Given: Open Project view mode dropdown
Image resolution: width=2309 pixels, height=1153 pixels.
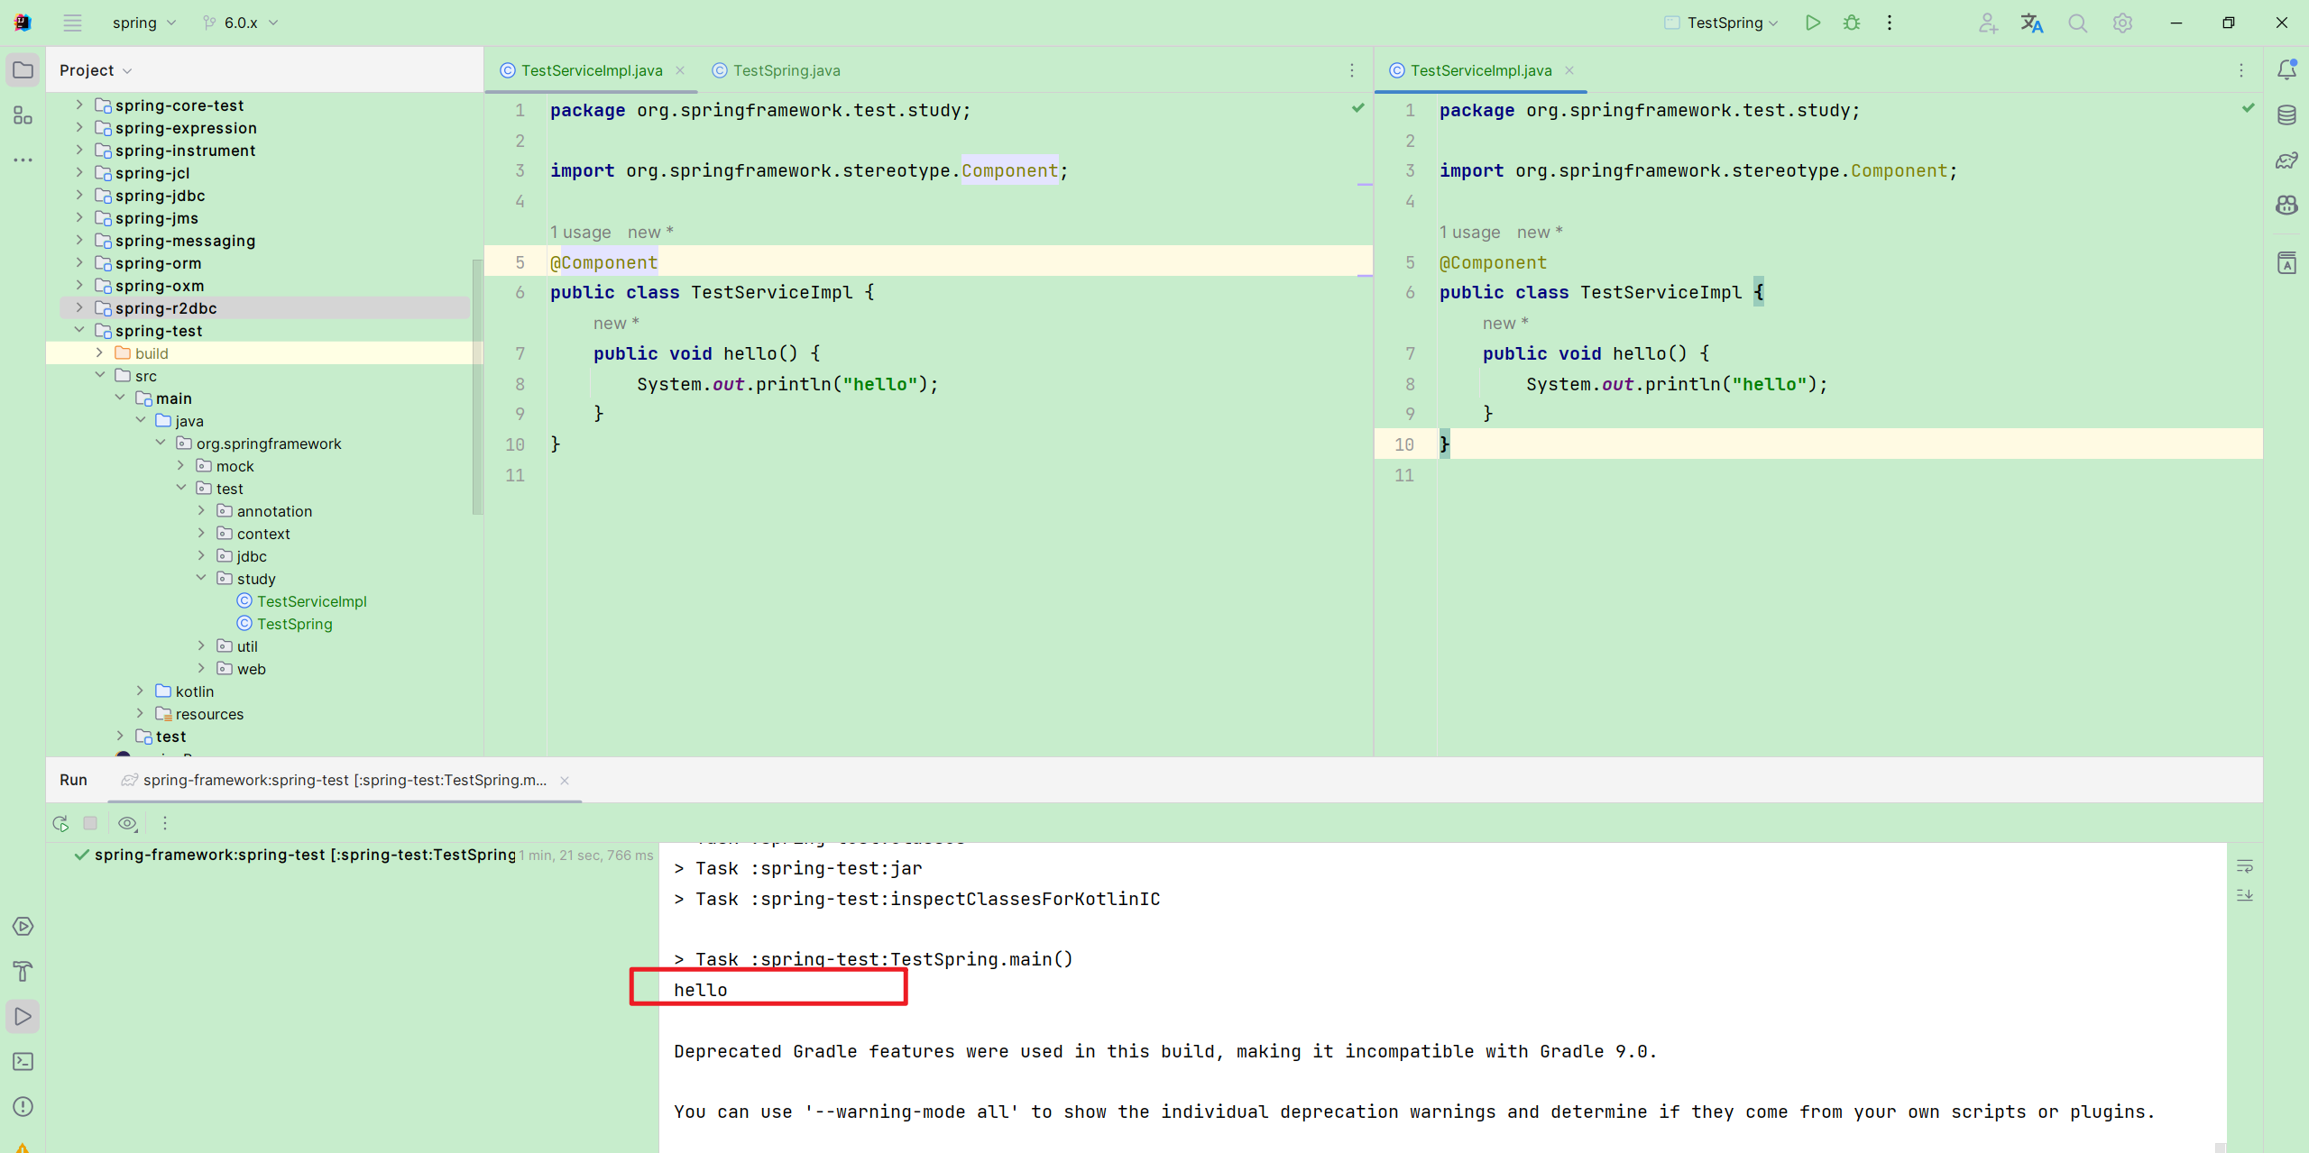Looking at the screenshot, I should [x=96, y=70].
